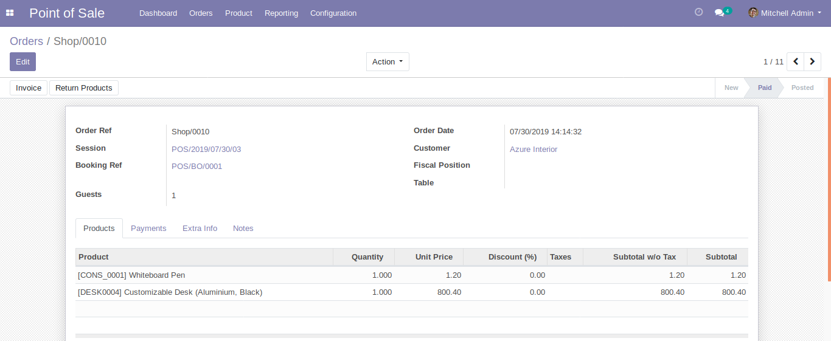Image resolution: width=831 pixels, height=341 pixels.
Task: Click the Edit button
Action: click(23, 61)
